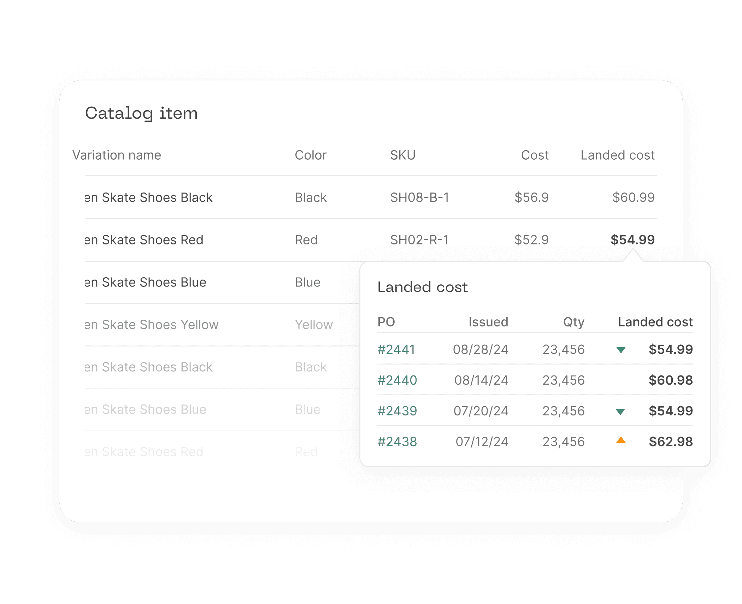Click the bold $54.99 landed cost for Red
742x604 pixels.
(632, 240)
